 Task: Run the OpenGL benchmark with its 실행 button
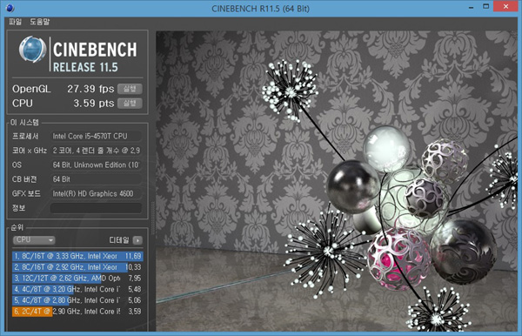click(x=130, y=89)
